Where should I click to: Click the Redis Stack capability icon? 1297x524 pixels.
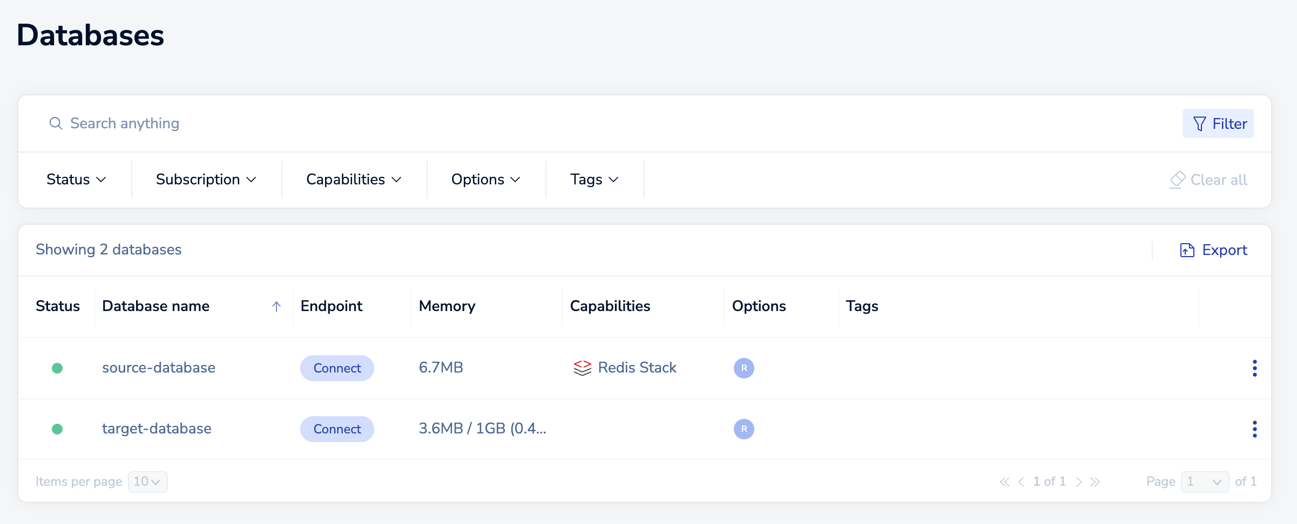(582, 368)
